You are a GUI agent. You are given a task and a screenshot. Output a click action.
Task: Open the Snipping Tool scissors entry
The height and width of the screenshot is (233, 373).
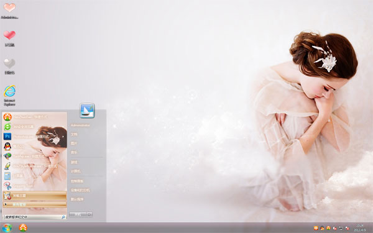coord(34,186)
